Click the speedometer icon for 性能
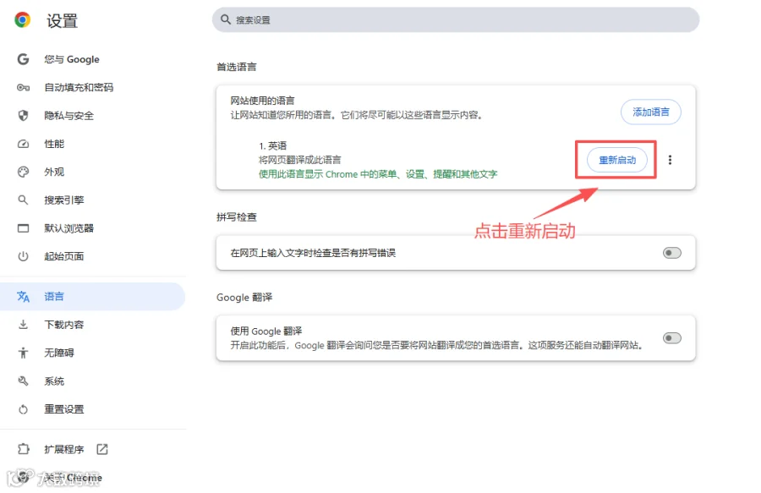 [23, 144]
